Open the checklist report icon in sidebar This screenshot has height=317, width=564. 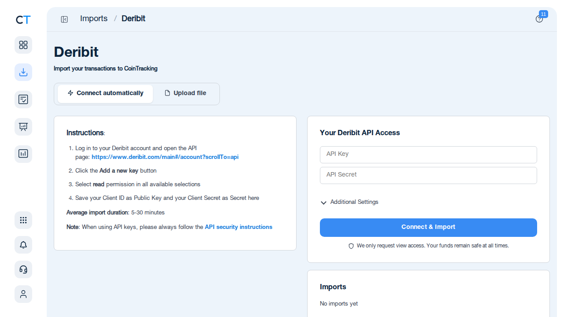(x=23, y=100)
